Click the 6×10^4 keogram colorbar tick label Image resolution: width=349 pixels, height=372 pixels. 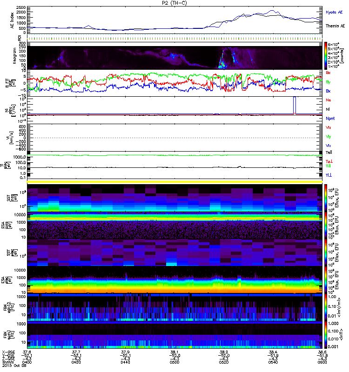click(333, 44)
